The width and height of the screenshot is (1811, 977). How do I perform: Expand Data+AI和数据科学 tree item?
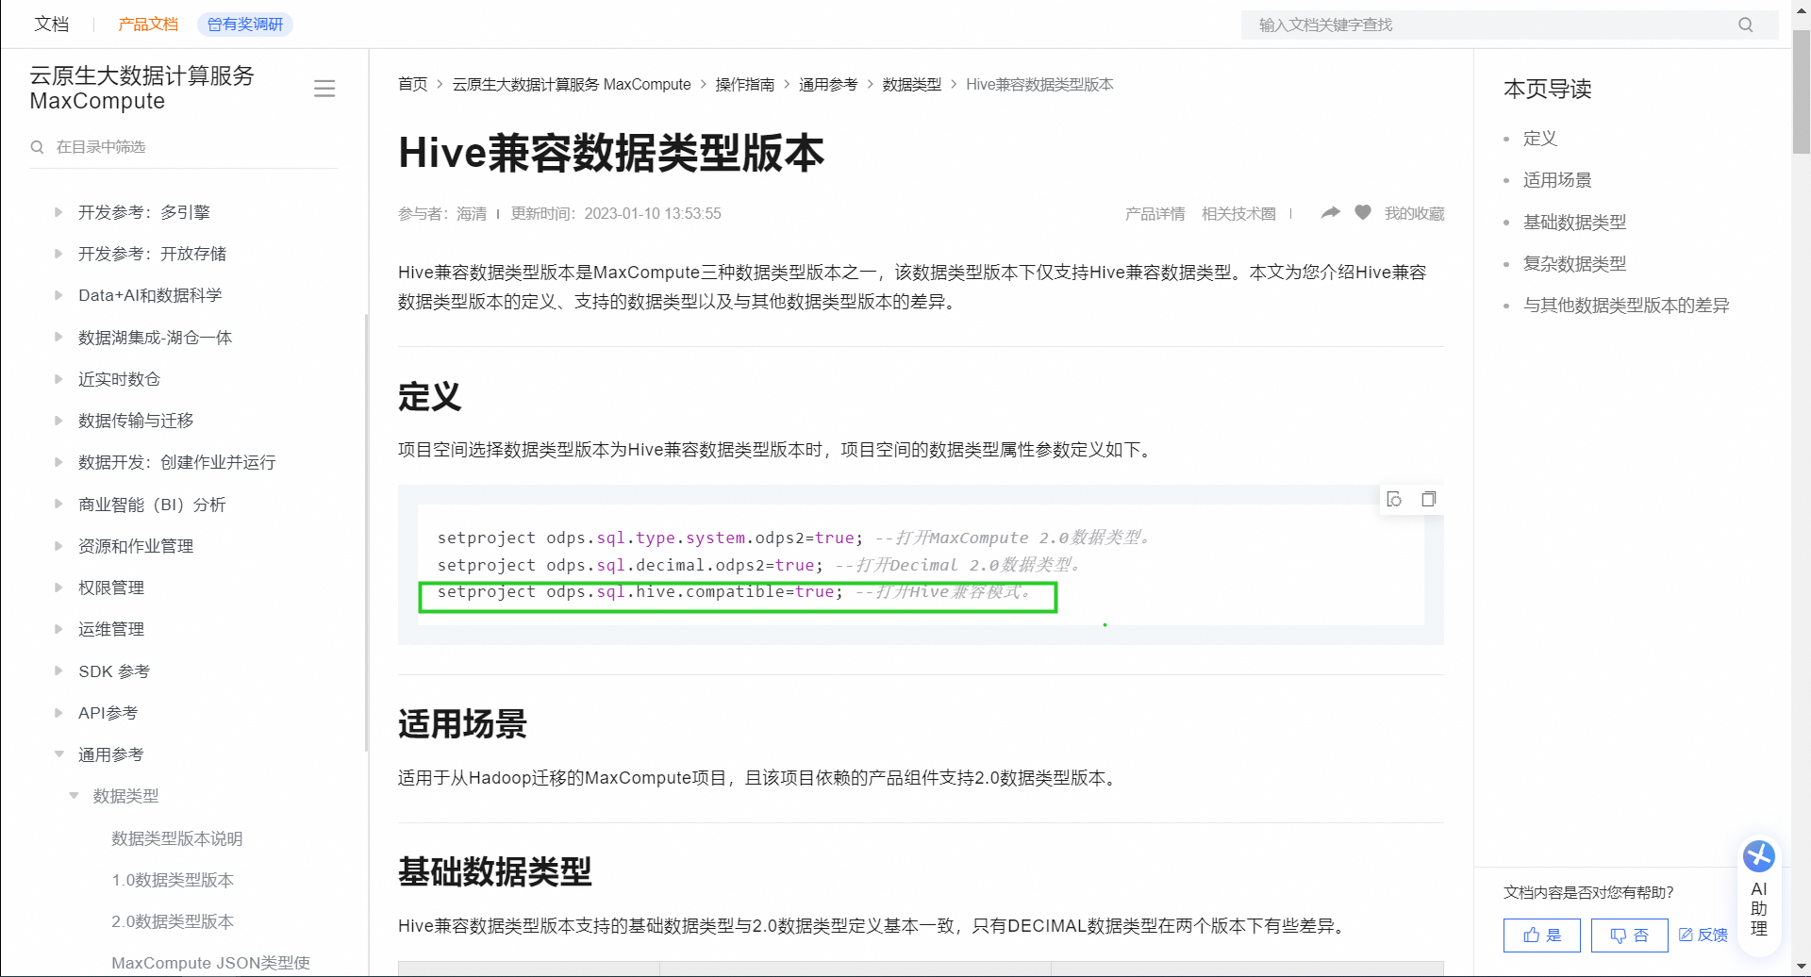point(58,295)
